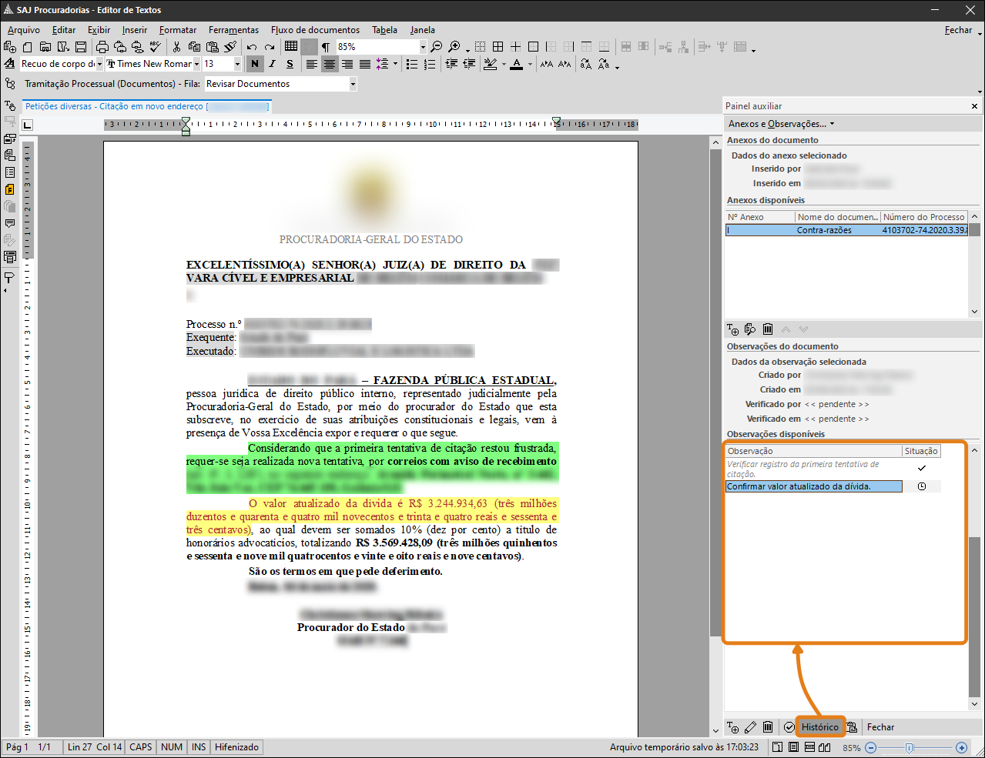Click the spell check ABC icon

(x=156, y=47)
